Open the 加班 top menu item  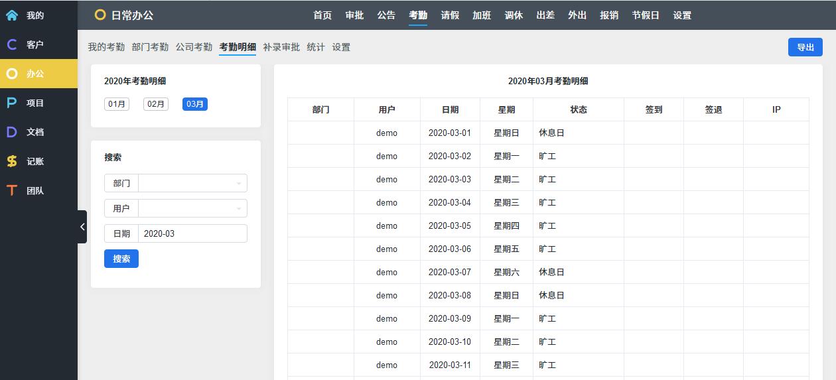pyautogui.click(x=482, y=15)
